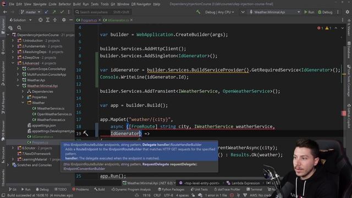Expand the Dependencies node
The height and width of the screenshot is (198, 352).
(x=23, y=91)
